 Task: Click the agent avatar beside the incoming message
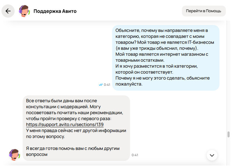pyautogui.click(x=14, y=155)
